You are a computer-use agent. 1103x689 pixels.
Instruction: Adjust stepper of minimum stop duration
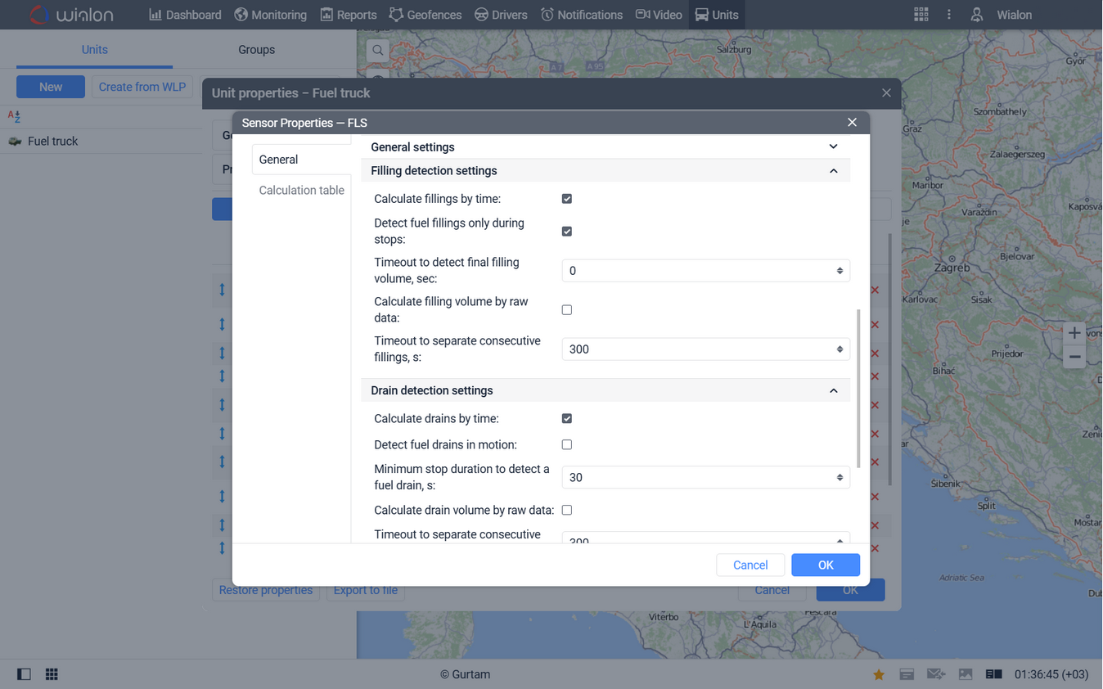[x=840, y=478]
